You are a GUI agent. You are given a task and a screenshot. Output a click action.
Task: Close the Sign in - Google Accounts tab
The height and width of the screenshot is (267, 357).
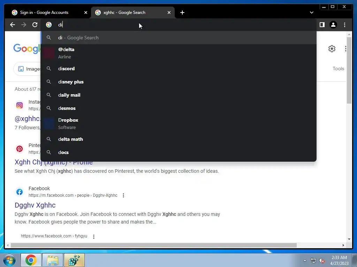point(86,13)
